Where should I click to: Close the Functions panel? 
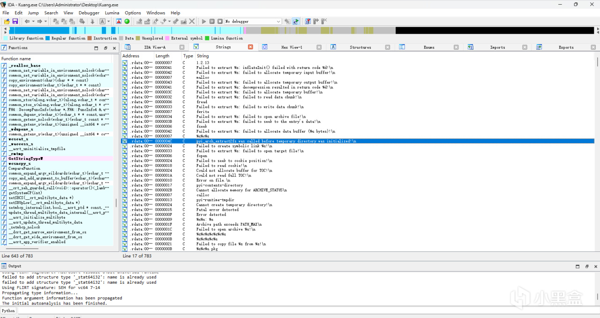click(115, 48)
